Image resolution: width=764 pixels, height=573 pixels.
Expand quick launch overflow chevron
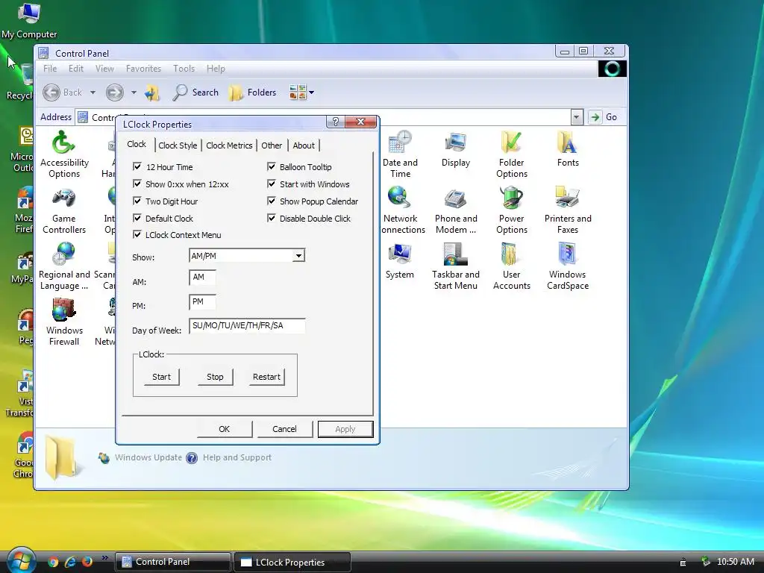pyautogui.click(x=104, y=558)
